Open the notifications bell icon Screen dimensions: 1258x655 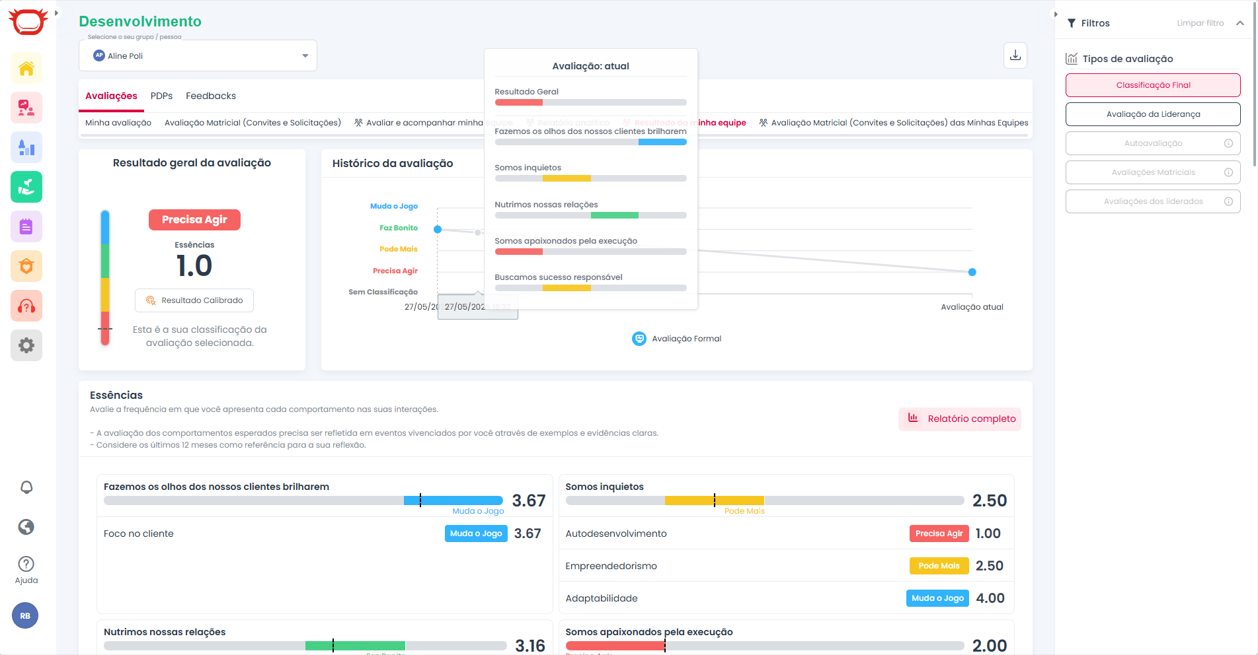(26, 487)
